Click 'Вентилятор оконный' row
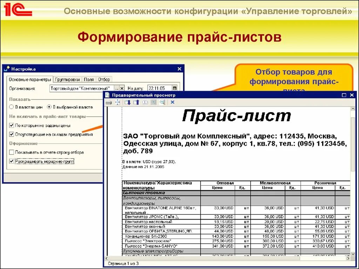Viewport: 359px width, 269px height. click(236, 227)
